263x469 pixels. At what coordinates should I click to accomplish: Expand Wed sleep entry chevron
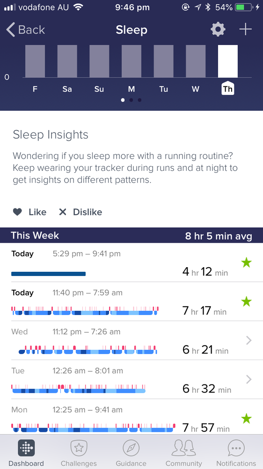[x=248, y=340]
